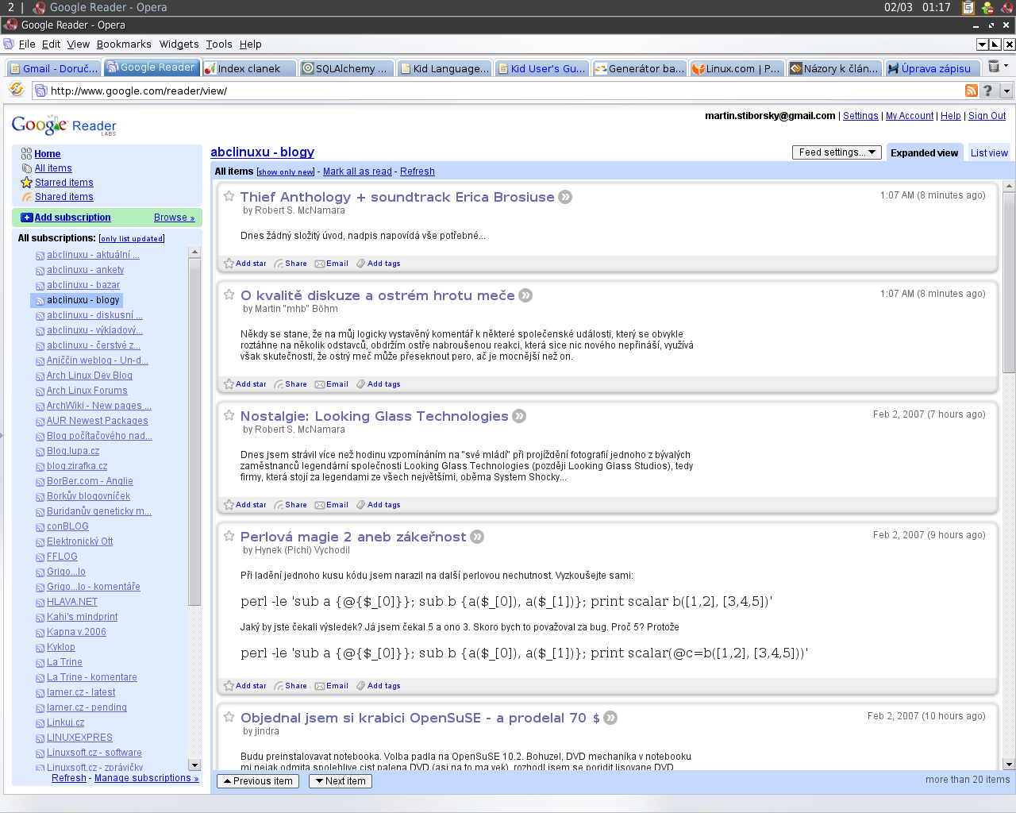Select the Arch Linux Forums subscription

(87, 391)
